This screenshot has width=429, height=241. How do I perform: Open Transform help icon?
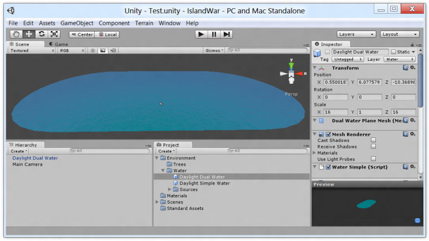406,68
